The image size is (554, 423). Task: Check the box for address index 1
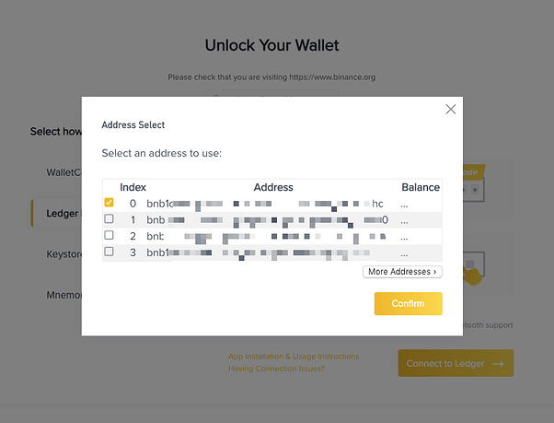pos(110,219)
